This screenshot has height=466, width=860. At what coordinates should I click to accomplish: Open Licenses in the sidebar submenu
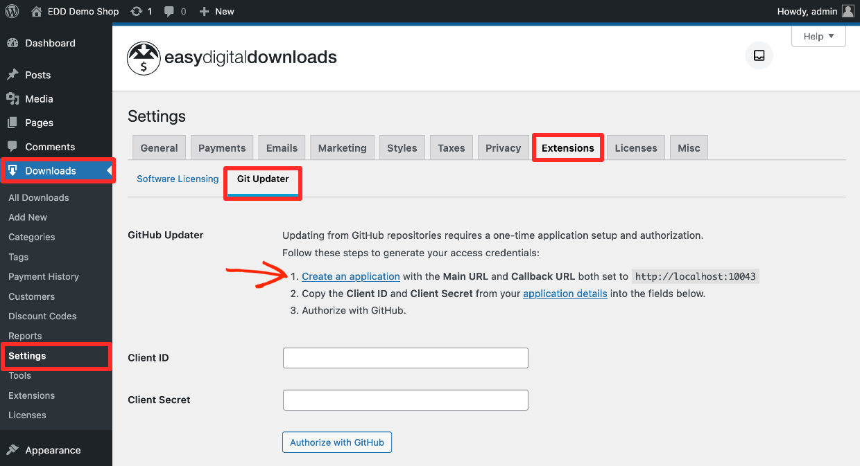point(28,415)
